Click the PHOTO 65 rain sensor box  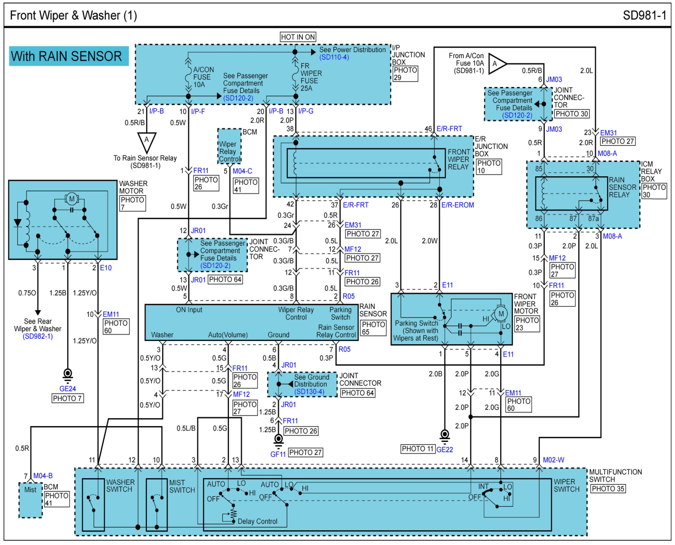(373, 328)
